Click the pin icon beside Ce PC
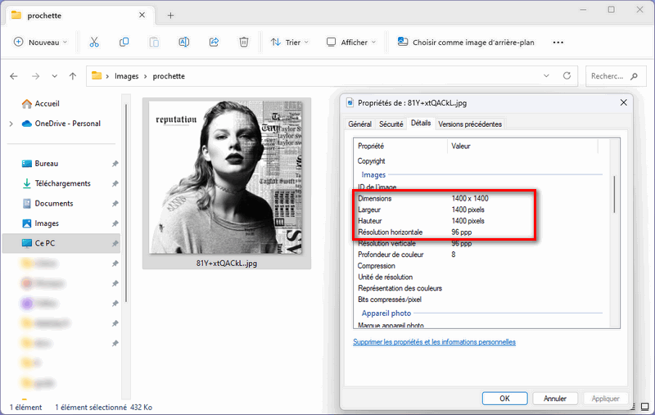The width and height of the screenshot is (655, 415). tap(115, 243)
